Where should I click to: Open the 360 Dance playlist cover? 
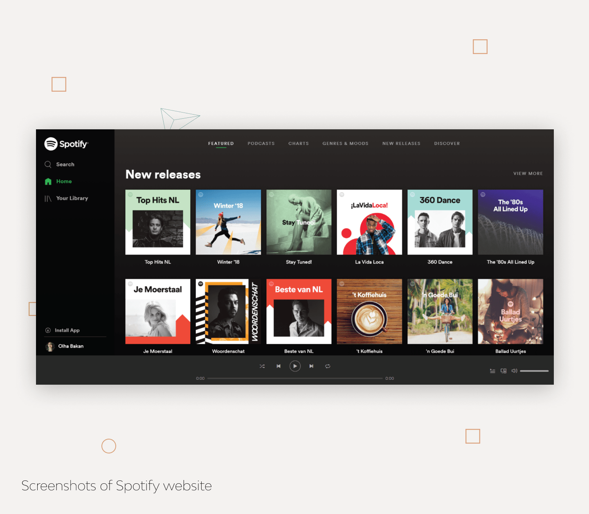[440, 222]
